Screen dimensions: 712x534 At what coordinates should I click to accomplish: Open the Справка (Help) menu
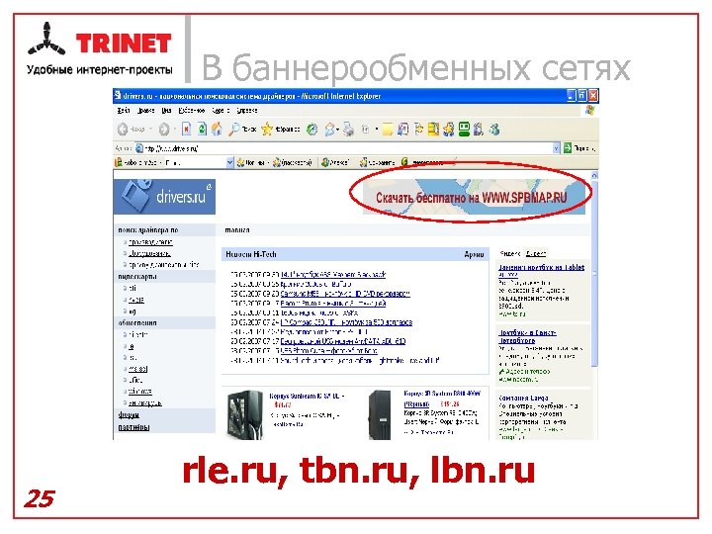pos(247,111)
